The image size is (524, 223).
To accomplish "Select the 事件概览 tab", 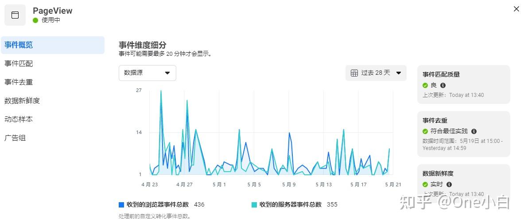I will click(x=52, y=45).
